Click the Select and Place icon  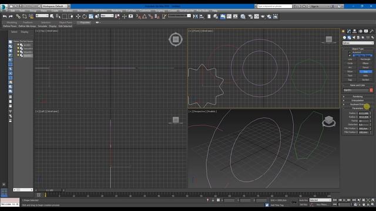point(98,16)
